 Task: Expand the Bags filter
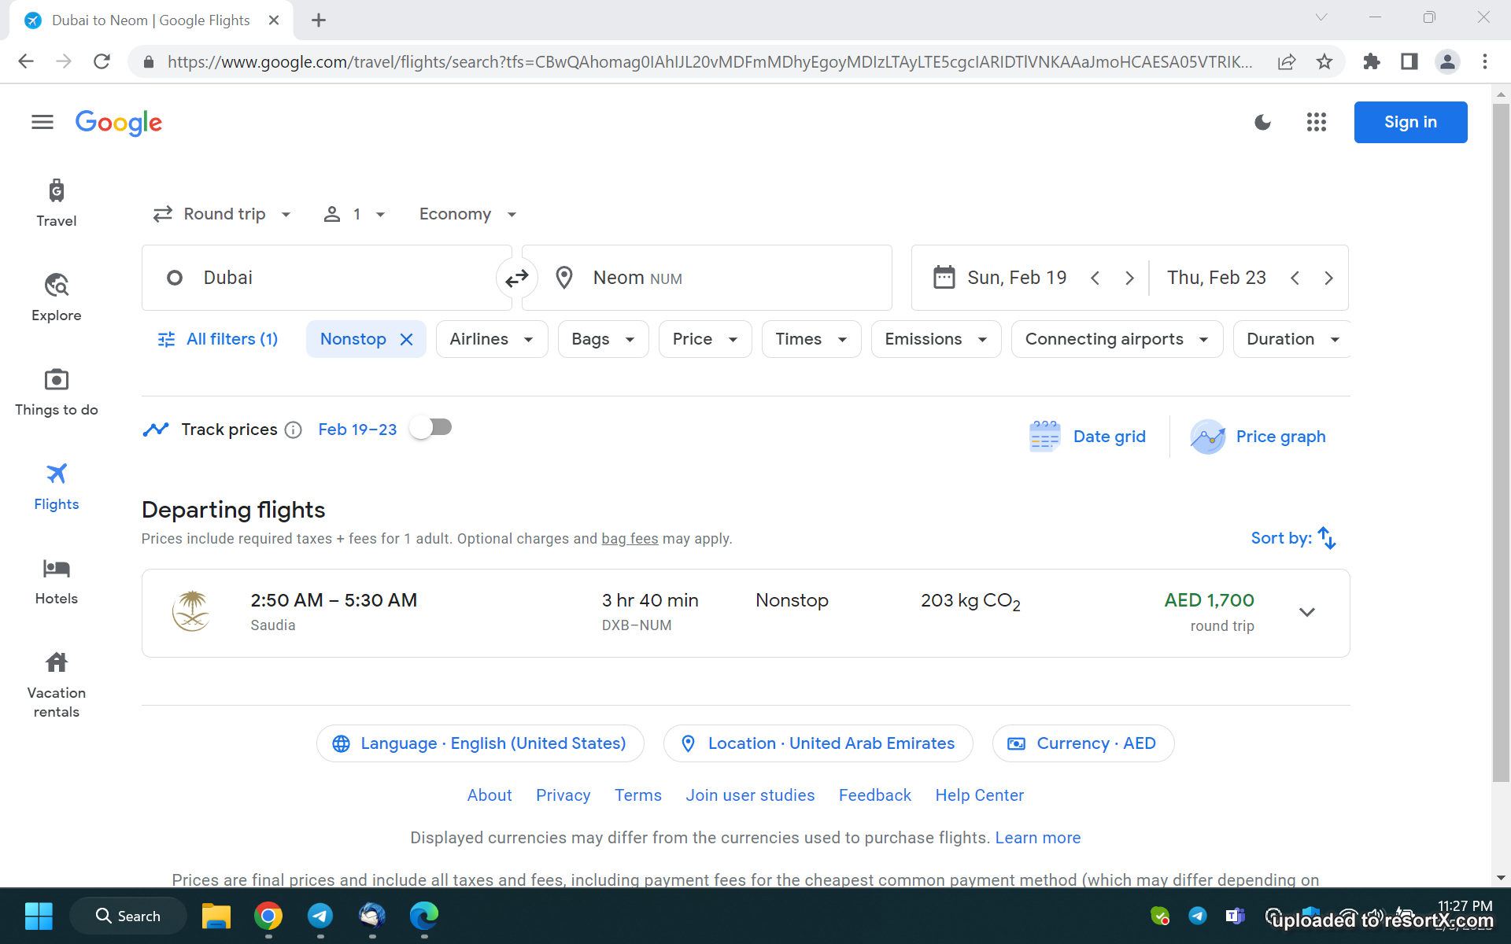coord(603,339)
